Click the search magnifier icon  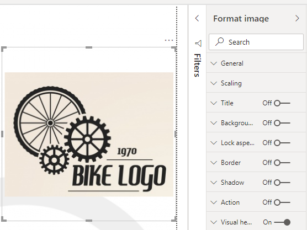click(219, 42)
